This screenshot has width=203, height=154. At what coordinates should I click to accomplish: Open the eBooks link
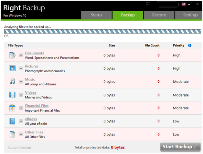tap(31, 119)
